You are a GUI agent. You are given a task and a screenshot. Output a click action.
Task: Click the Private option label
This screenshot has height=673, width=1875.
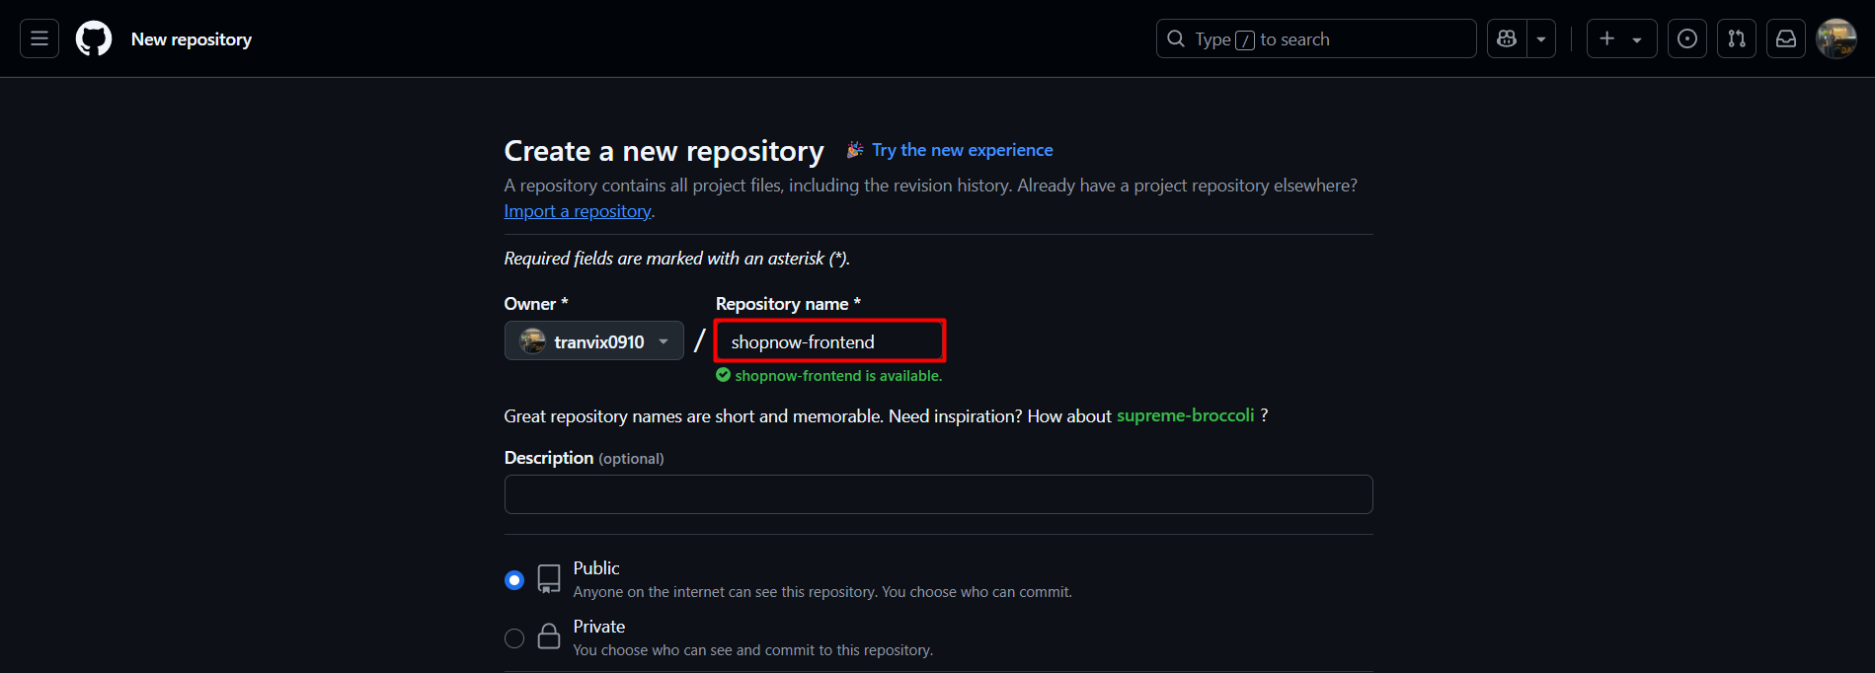[x=599, y=627]
